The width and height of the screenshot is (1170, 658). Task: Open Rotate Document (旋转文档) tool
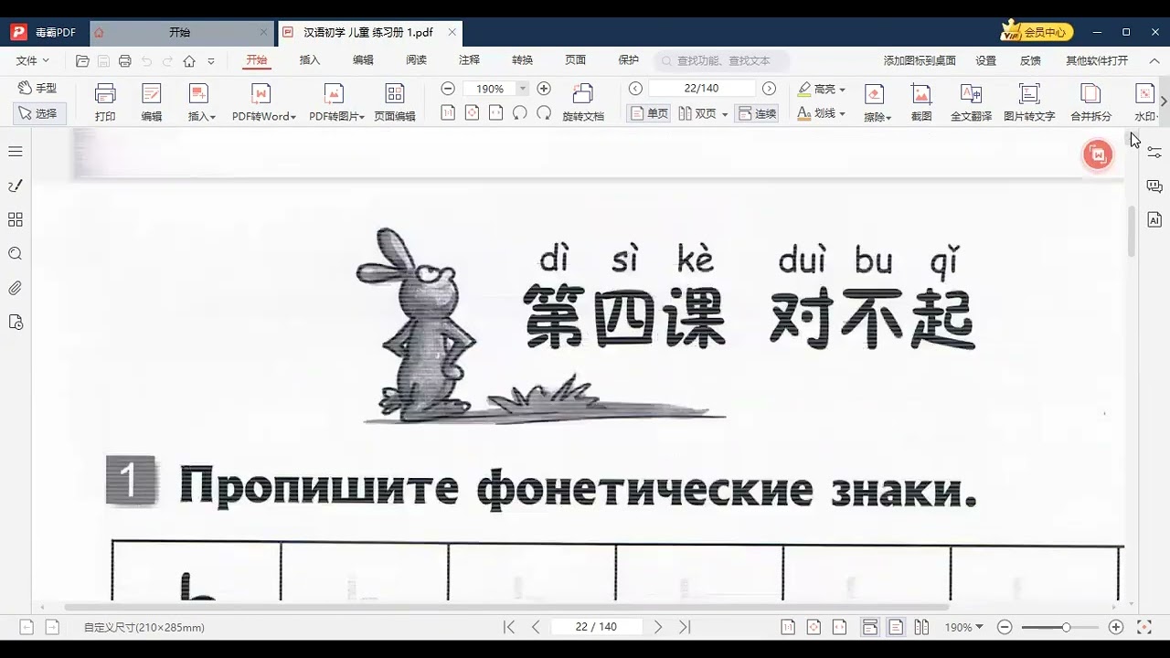point(583,102)
